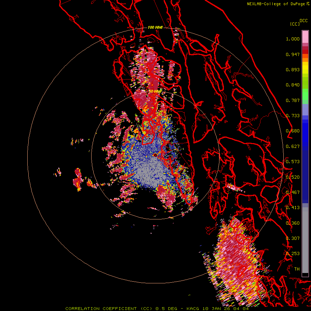Select the 0.307 scale value

click(293, 238)
